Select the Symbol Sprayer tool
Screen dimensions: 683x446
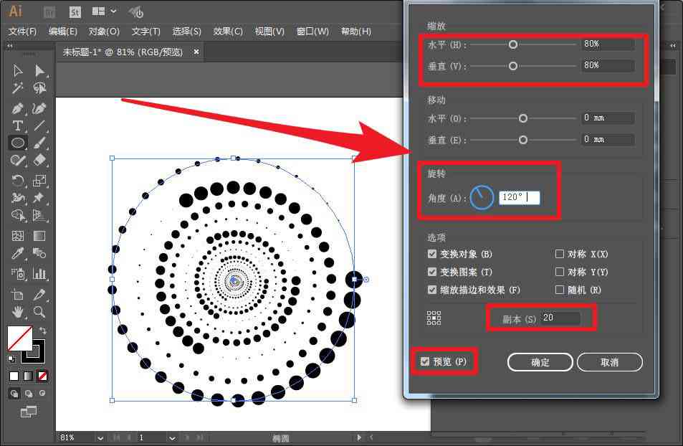pyautogui.click(x=18, y=273)
